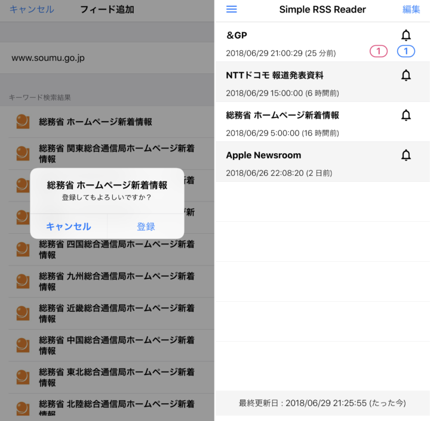Image resolution: width=430 pixels, height=421 pixels.
Task: Click the 総務省 timestamp 2018/06/29 5:00:00
Action: 282,133
